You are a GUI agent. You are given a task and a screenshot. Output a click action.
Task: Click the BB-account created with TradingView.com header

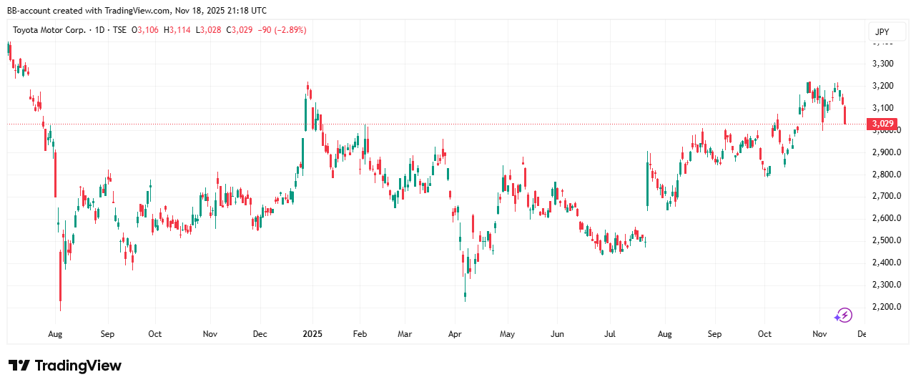pos(137,11)
